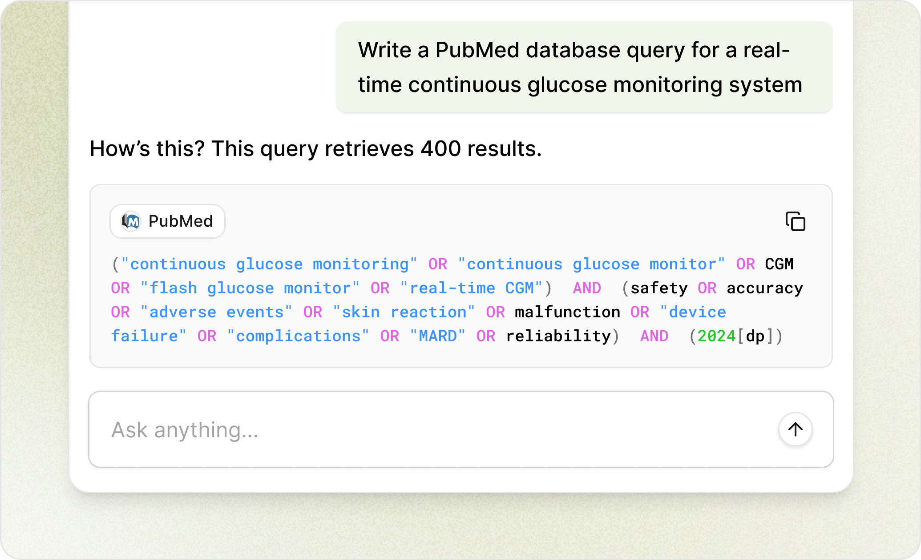Click the "skin reaction" query term
The width and height of the screenshot is (921, 560).
404,312
